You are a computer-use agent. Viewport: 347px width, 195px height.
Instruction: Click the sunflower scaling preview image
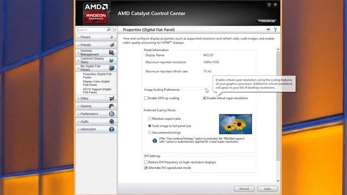235,124
